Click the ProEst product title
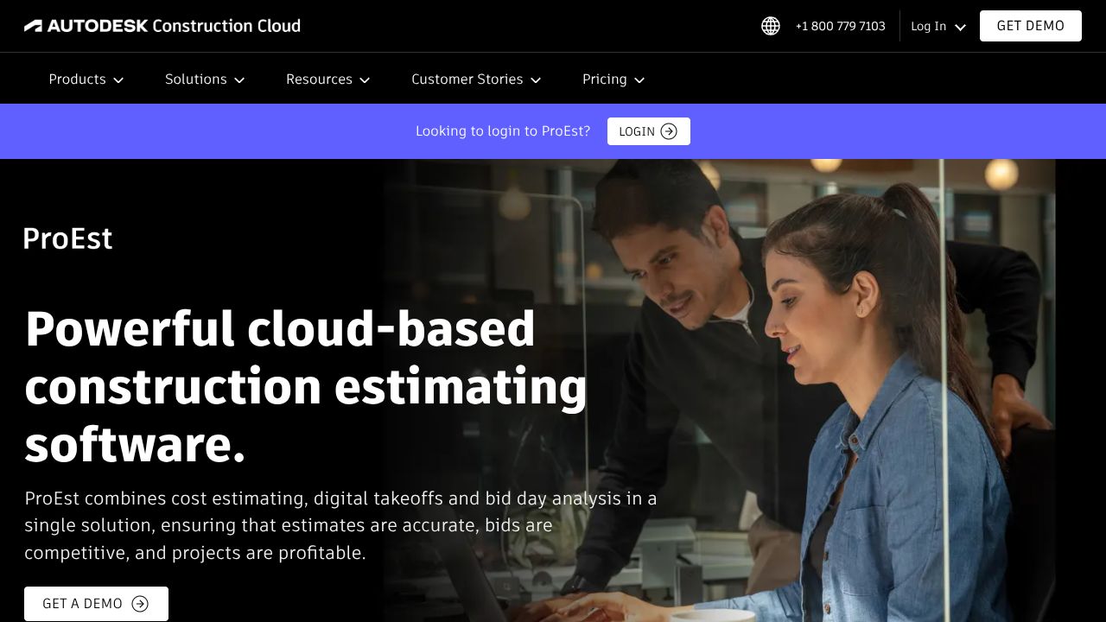This screenshot has width=1106, height=622. coord(67,238)
